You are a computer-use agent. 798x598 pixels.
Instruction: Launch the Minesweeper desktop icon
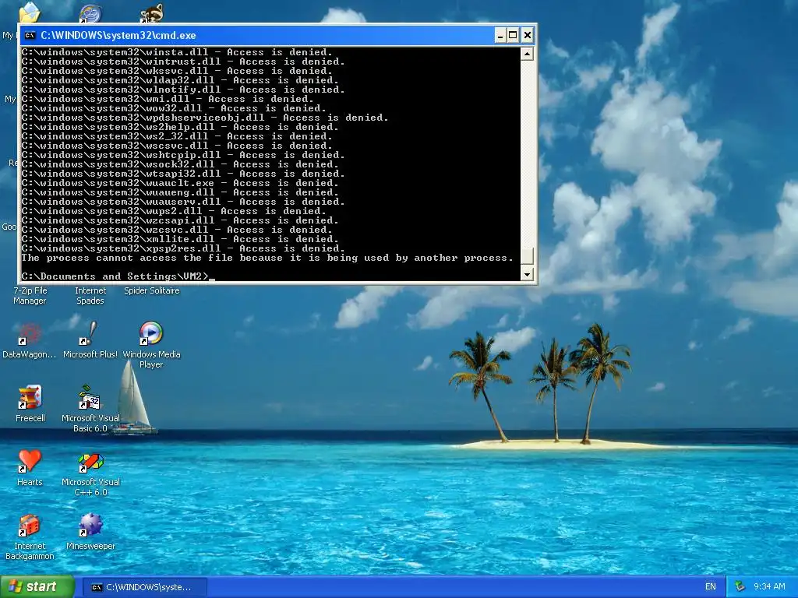(90, 532)
